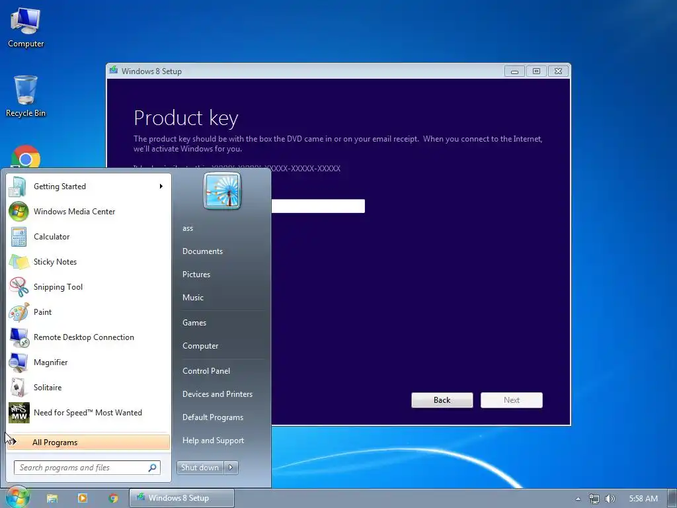The width and height of the screenshot is (677, 508).
Task: Open Computer from the Start menu right pane
Action: 200,346
